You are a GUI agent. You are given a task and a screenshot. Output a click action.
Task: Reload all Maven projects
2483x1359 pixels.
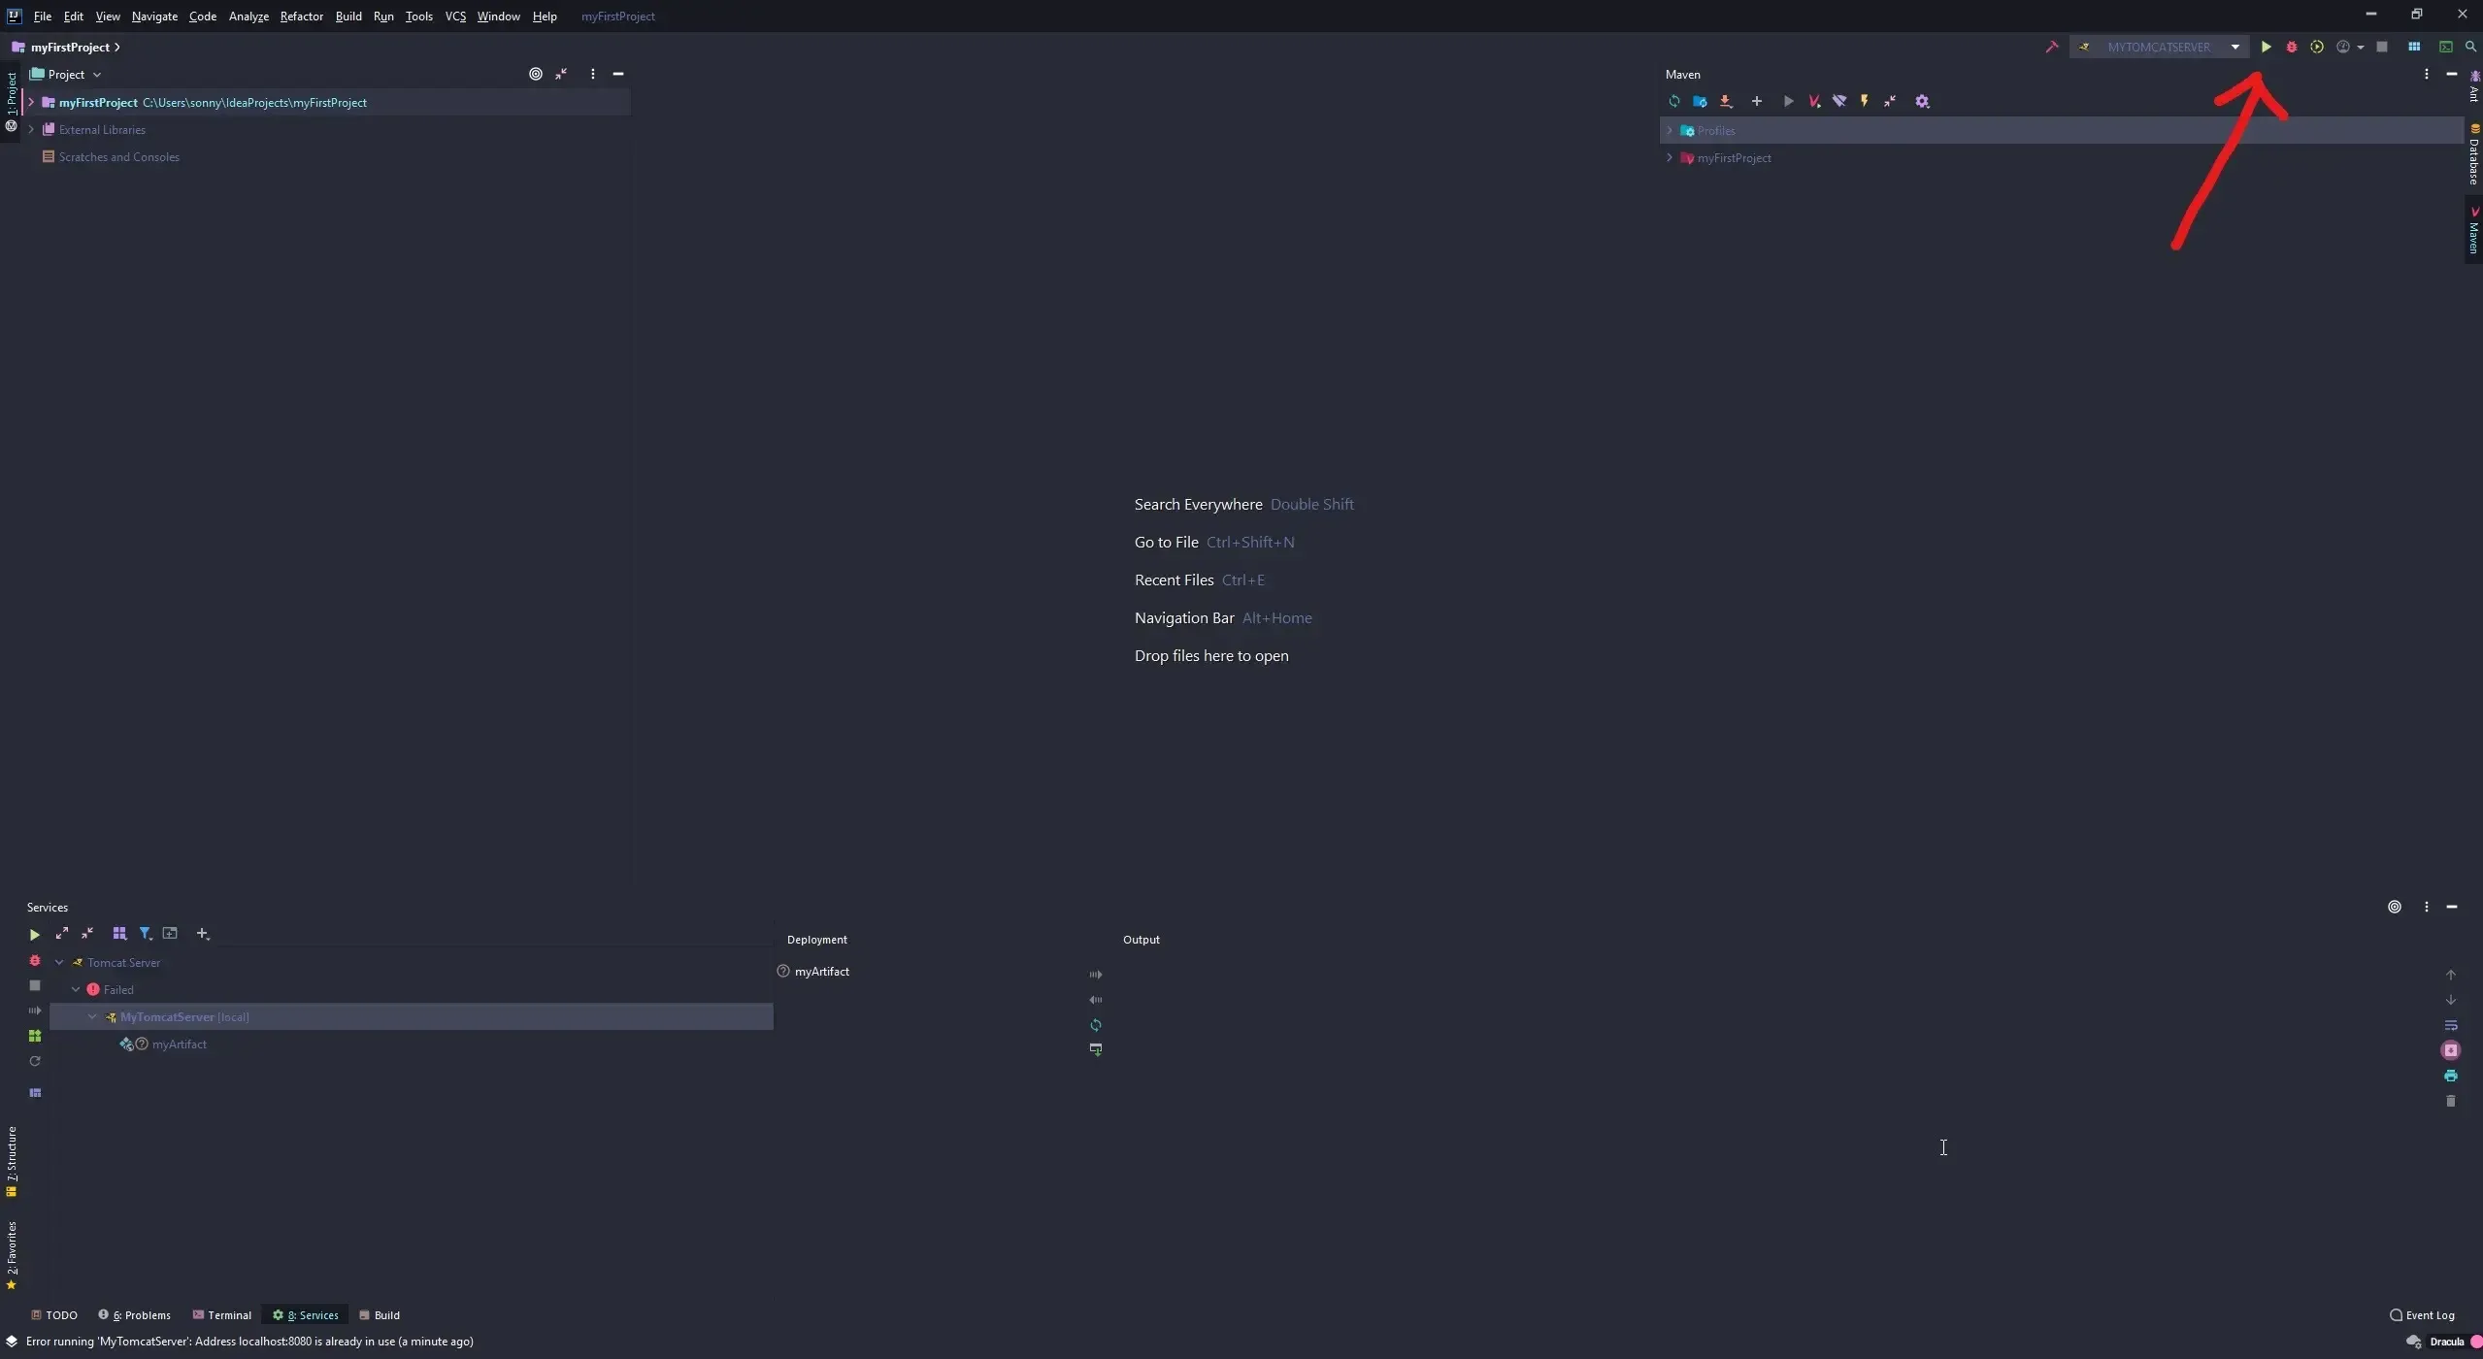1673,101
